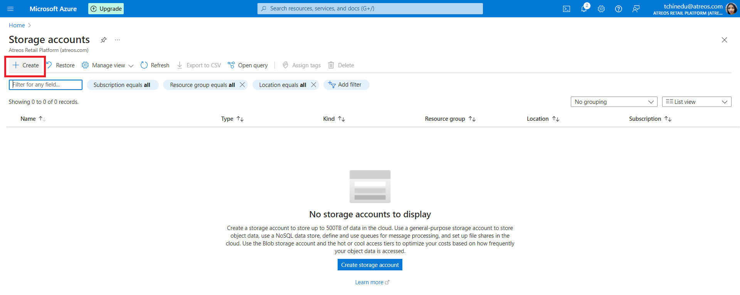Go to the Home breadcrumb
Viewport: 740px width, 295px height.
pos(17,25)
